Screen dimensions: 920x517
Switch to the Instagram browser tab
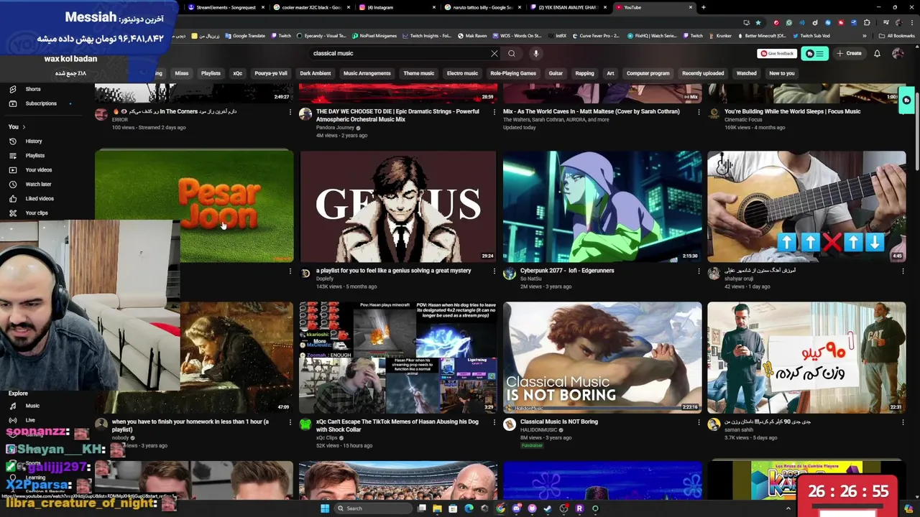(x=396, y=7)
